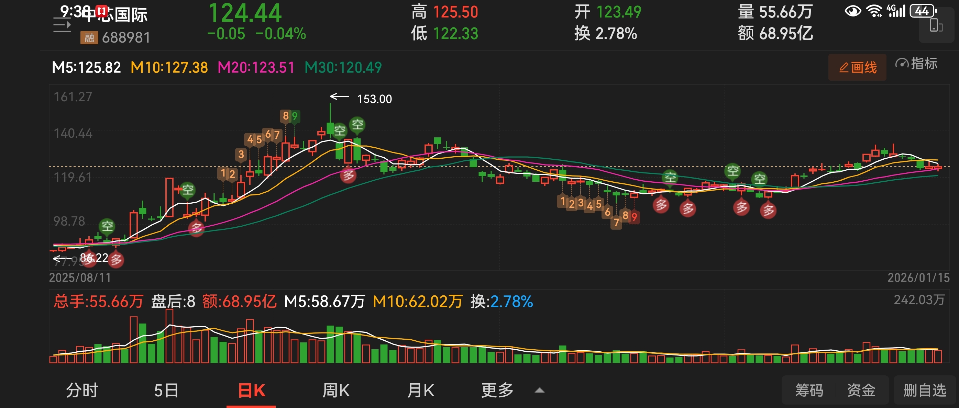Open the 指标 indicator gauge button
The height and width of the screenshot is (408, 959).
[x=916, y=64]
